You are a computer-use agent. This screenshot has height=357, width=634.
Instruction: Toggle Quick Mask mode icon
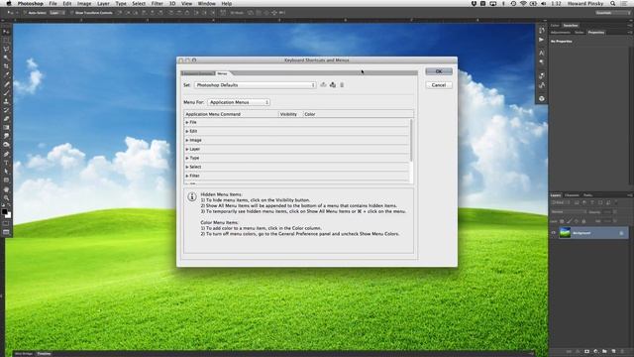pyautogui.click(x=6, y=223)
